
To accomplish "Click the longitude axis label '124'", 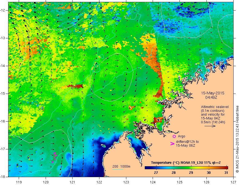I will coord(153,182).
